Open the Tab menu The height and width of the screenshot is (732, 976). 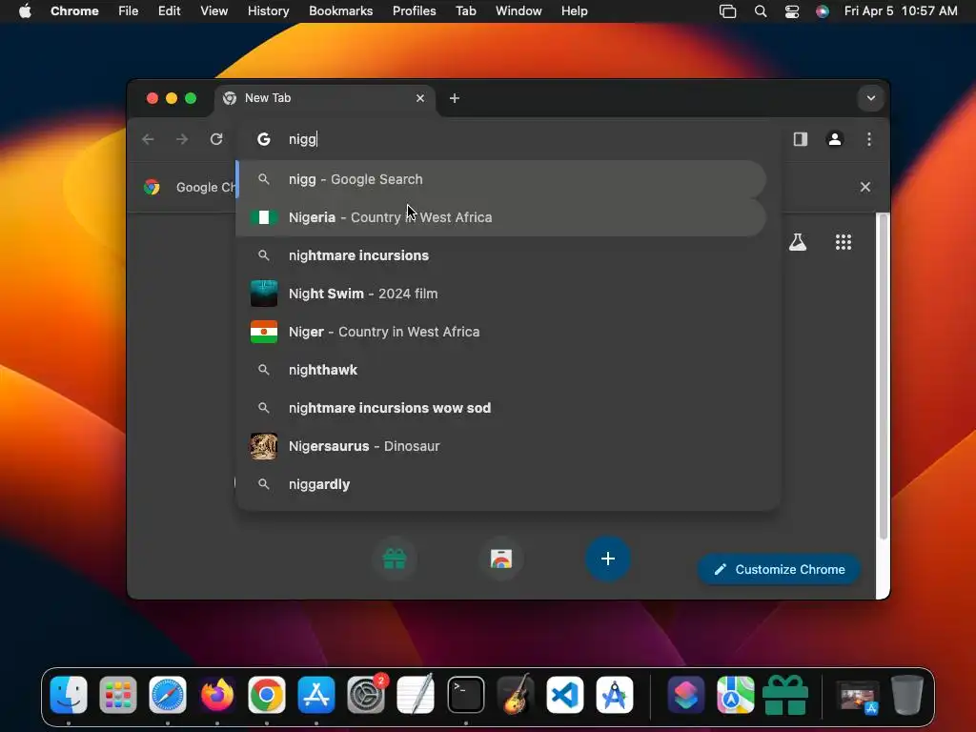(x=465, y=11)
